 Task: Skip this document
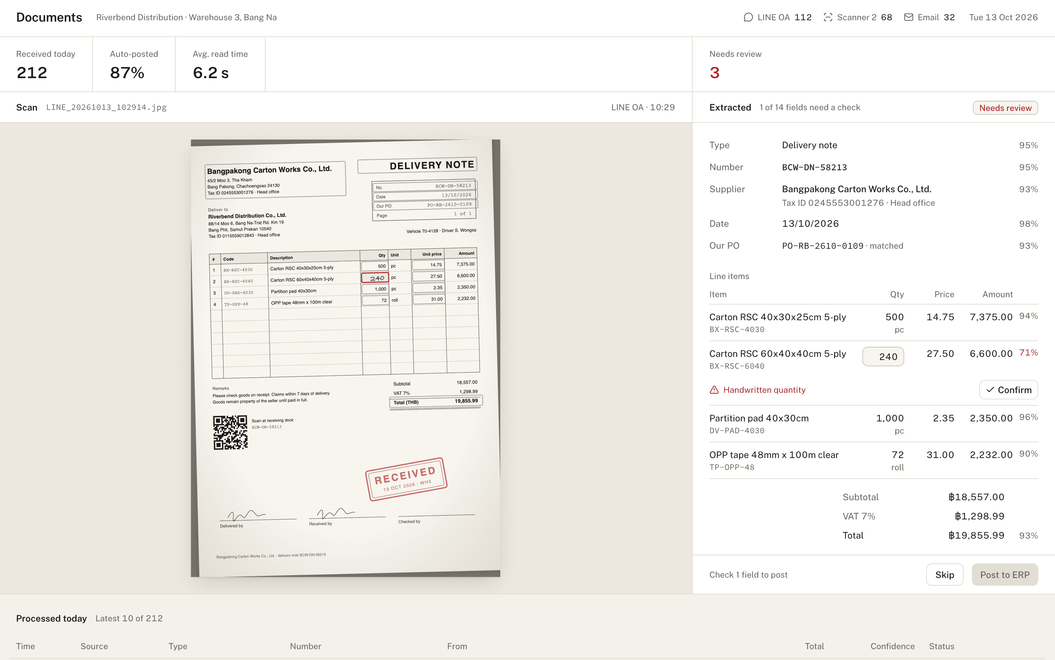[x=944, y=575]
